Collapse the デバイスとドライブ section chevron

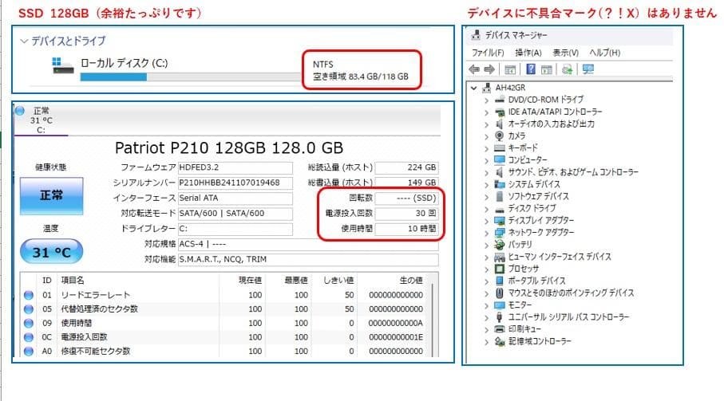pos(24,41)
